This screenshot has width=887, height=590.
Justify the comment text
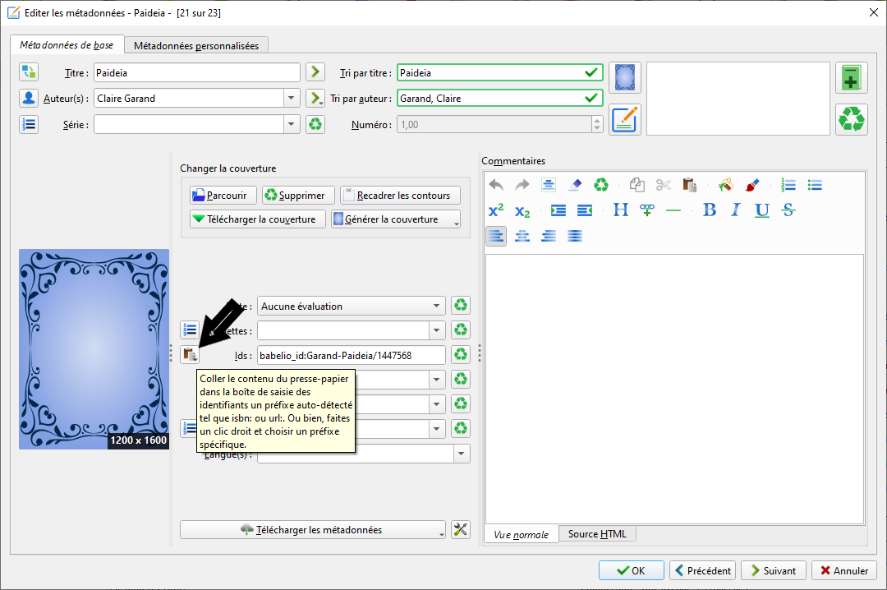[575, 236]
